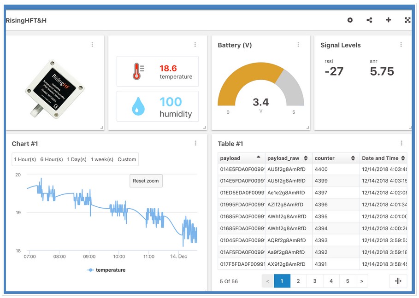Open table column resize control icon
This screenshot has height=298, width=419.
[x=398, y=281]
